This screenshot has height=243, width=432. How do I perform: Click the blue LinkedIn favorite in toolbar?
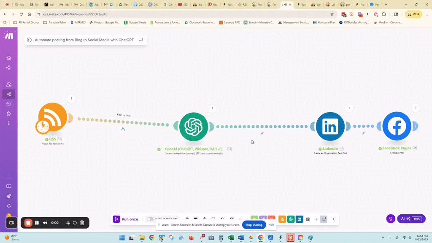click(x=299, y=219)
